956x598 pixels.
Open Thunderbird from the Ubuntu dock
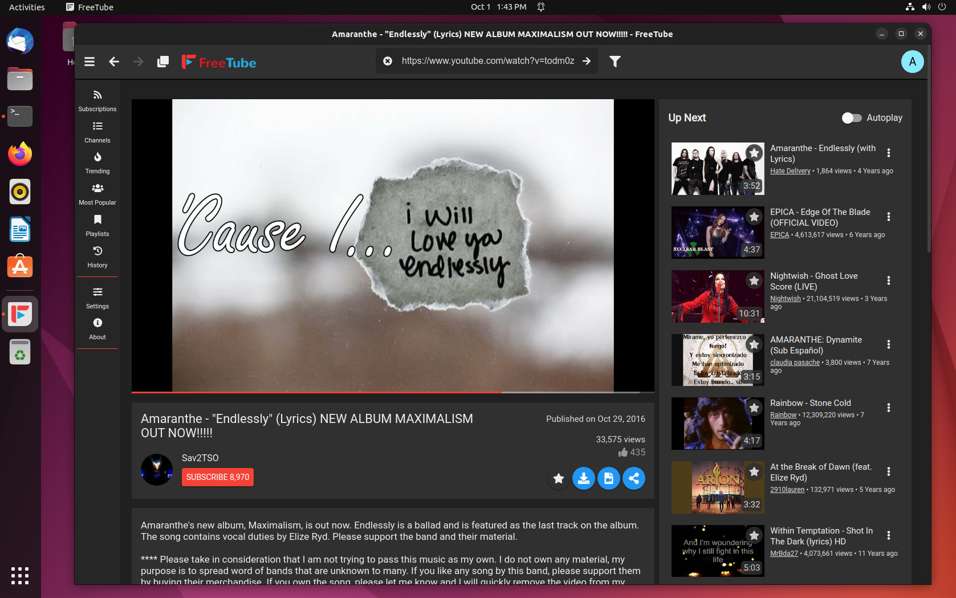coord(20,42)
